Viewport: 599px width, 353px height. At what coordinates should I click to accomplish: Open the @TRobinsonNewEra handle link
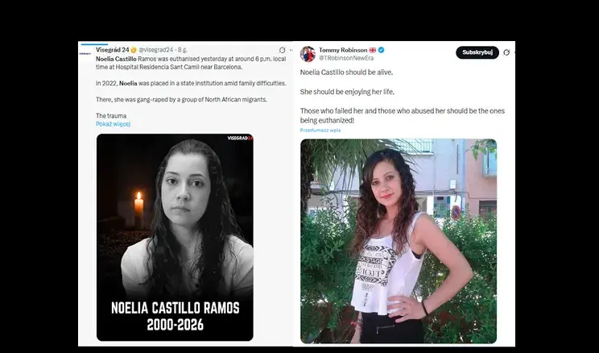point(346,58)
